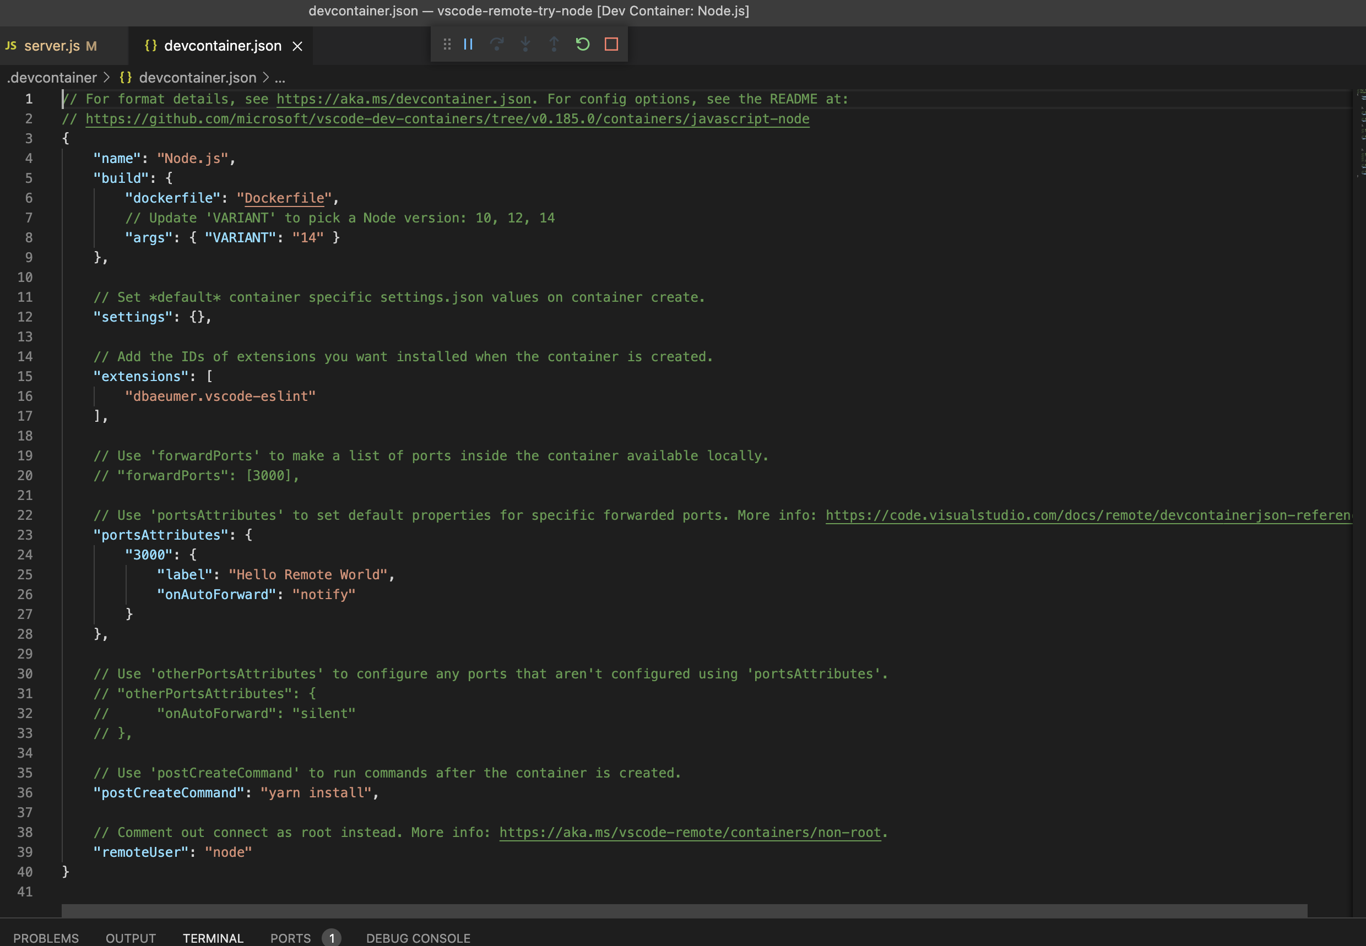Restart the debugging session

point(582,45)
